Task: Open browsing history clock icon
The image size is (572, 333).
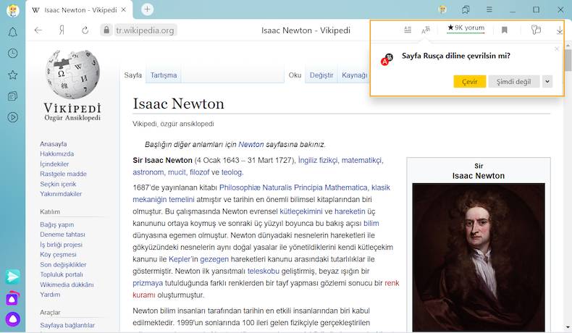Action: click(x=12, y=54)
